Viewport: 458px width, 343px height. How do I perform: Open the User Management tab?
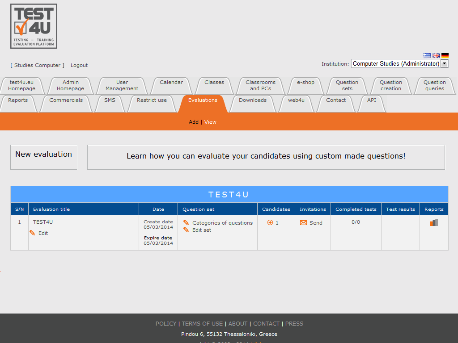click(122, 85)
